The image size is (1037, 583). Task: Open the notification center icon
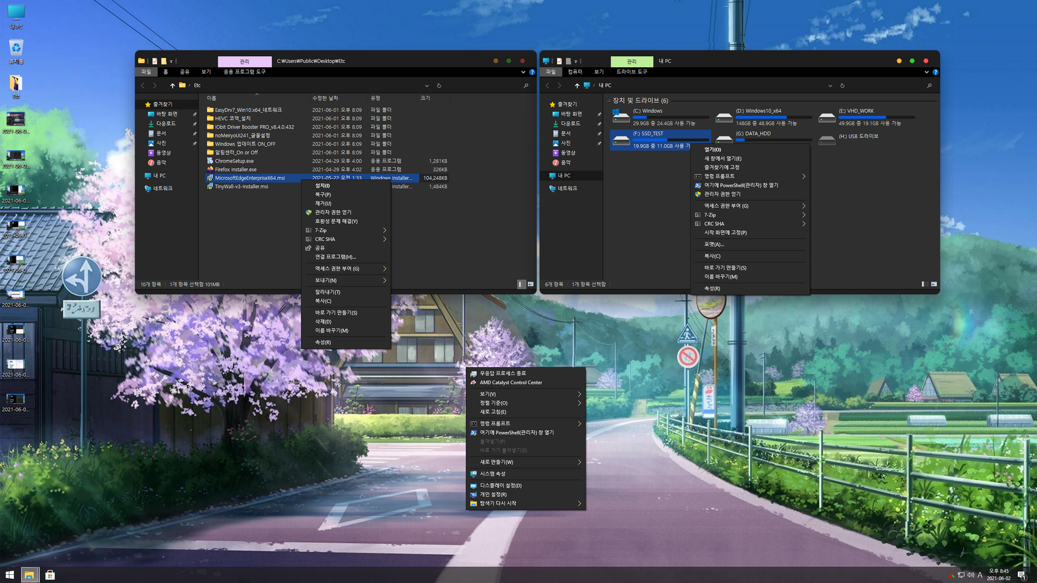click(x=1021, y=575)
